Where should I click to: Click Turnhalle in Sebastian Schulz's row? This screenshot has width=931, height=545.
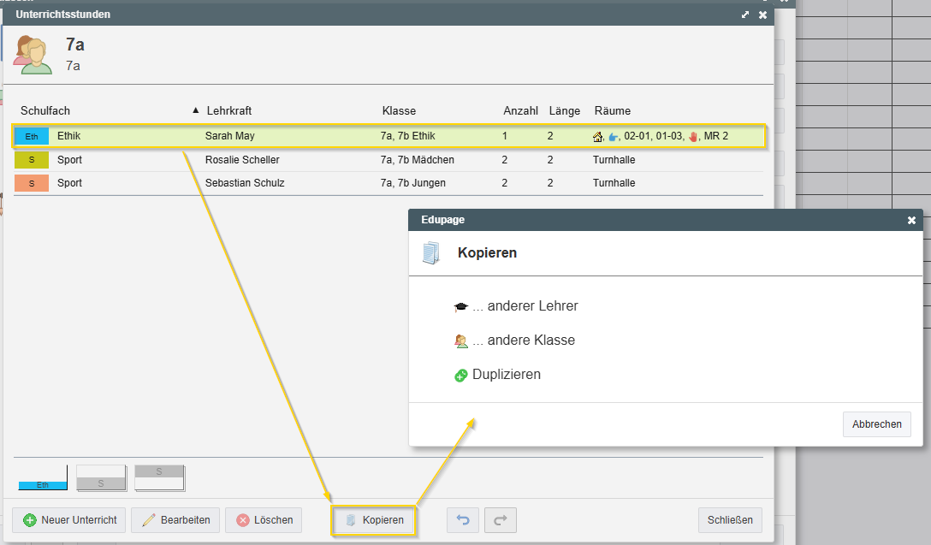(614, 183)
